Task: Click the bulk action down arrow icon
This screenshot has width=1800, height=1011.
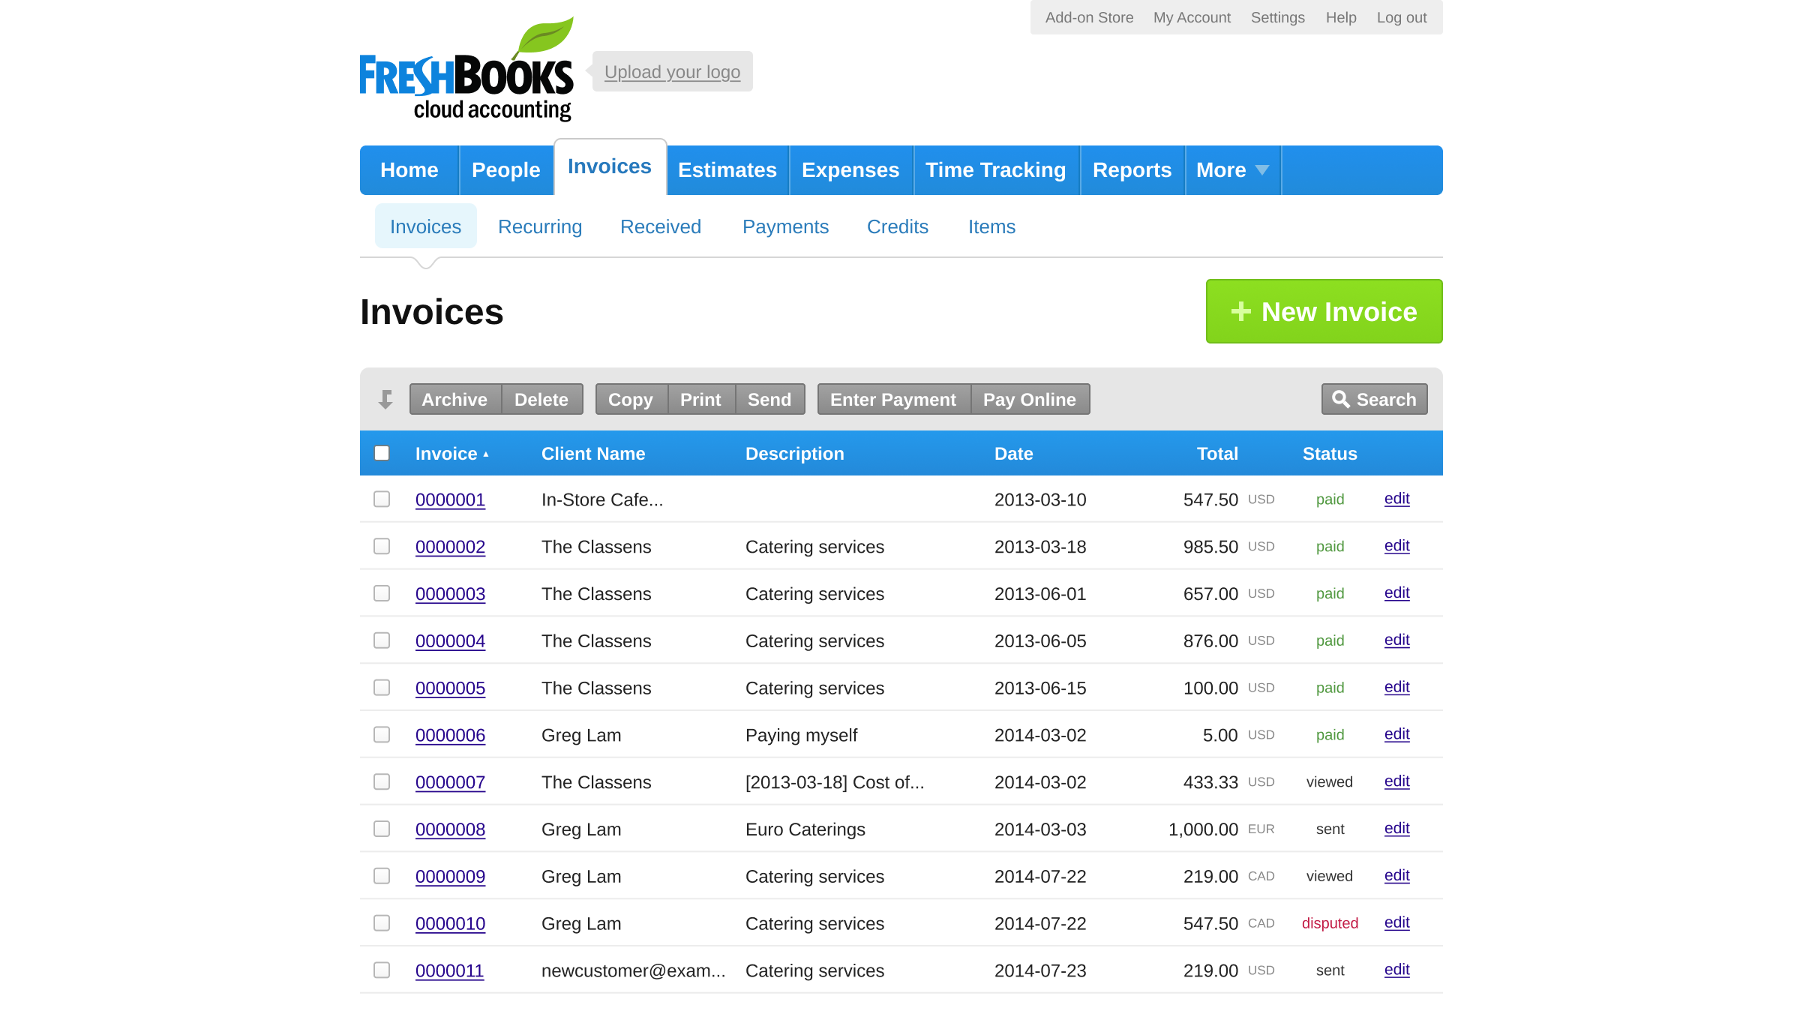Action: [385, 400]
